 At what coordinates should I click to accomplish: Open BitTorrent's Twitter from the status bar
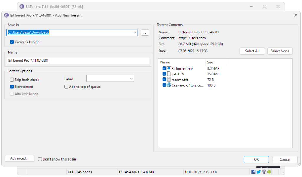[x=258, y=172]
